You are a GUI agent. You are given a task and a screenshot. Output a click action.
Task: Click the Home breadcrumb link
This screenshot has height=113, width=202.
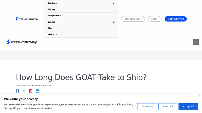pyautogui.click(x=18, y=85)
